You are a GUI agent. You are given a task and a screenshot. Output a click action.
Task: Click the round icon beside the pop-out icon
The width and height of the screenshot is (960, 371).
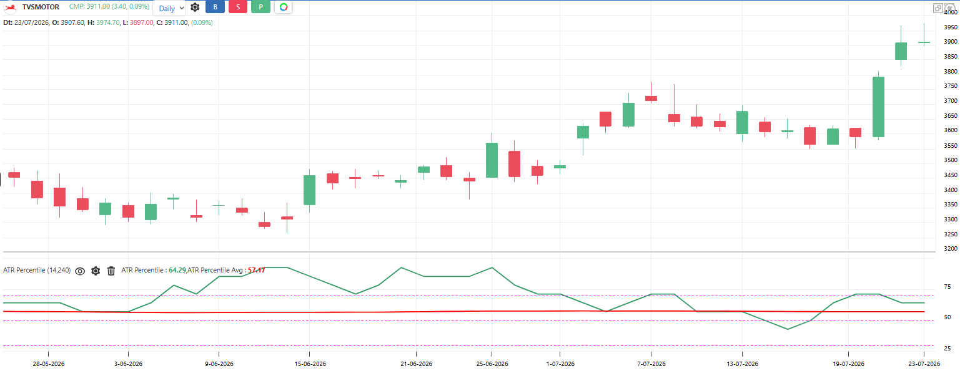point(950,7)
